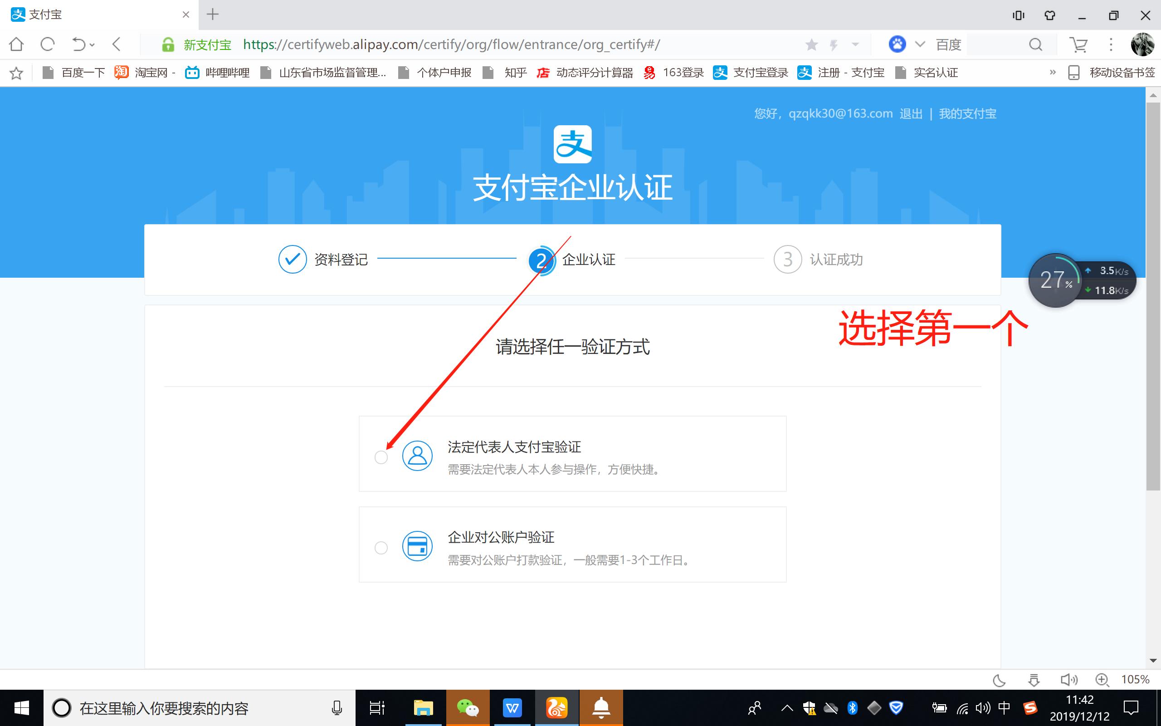This screenshot has height=726, width=1161.
Task: Open a new tab with plus button
Action: (213, 15)
